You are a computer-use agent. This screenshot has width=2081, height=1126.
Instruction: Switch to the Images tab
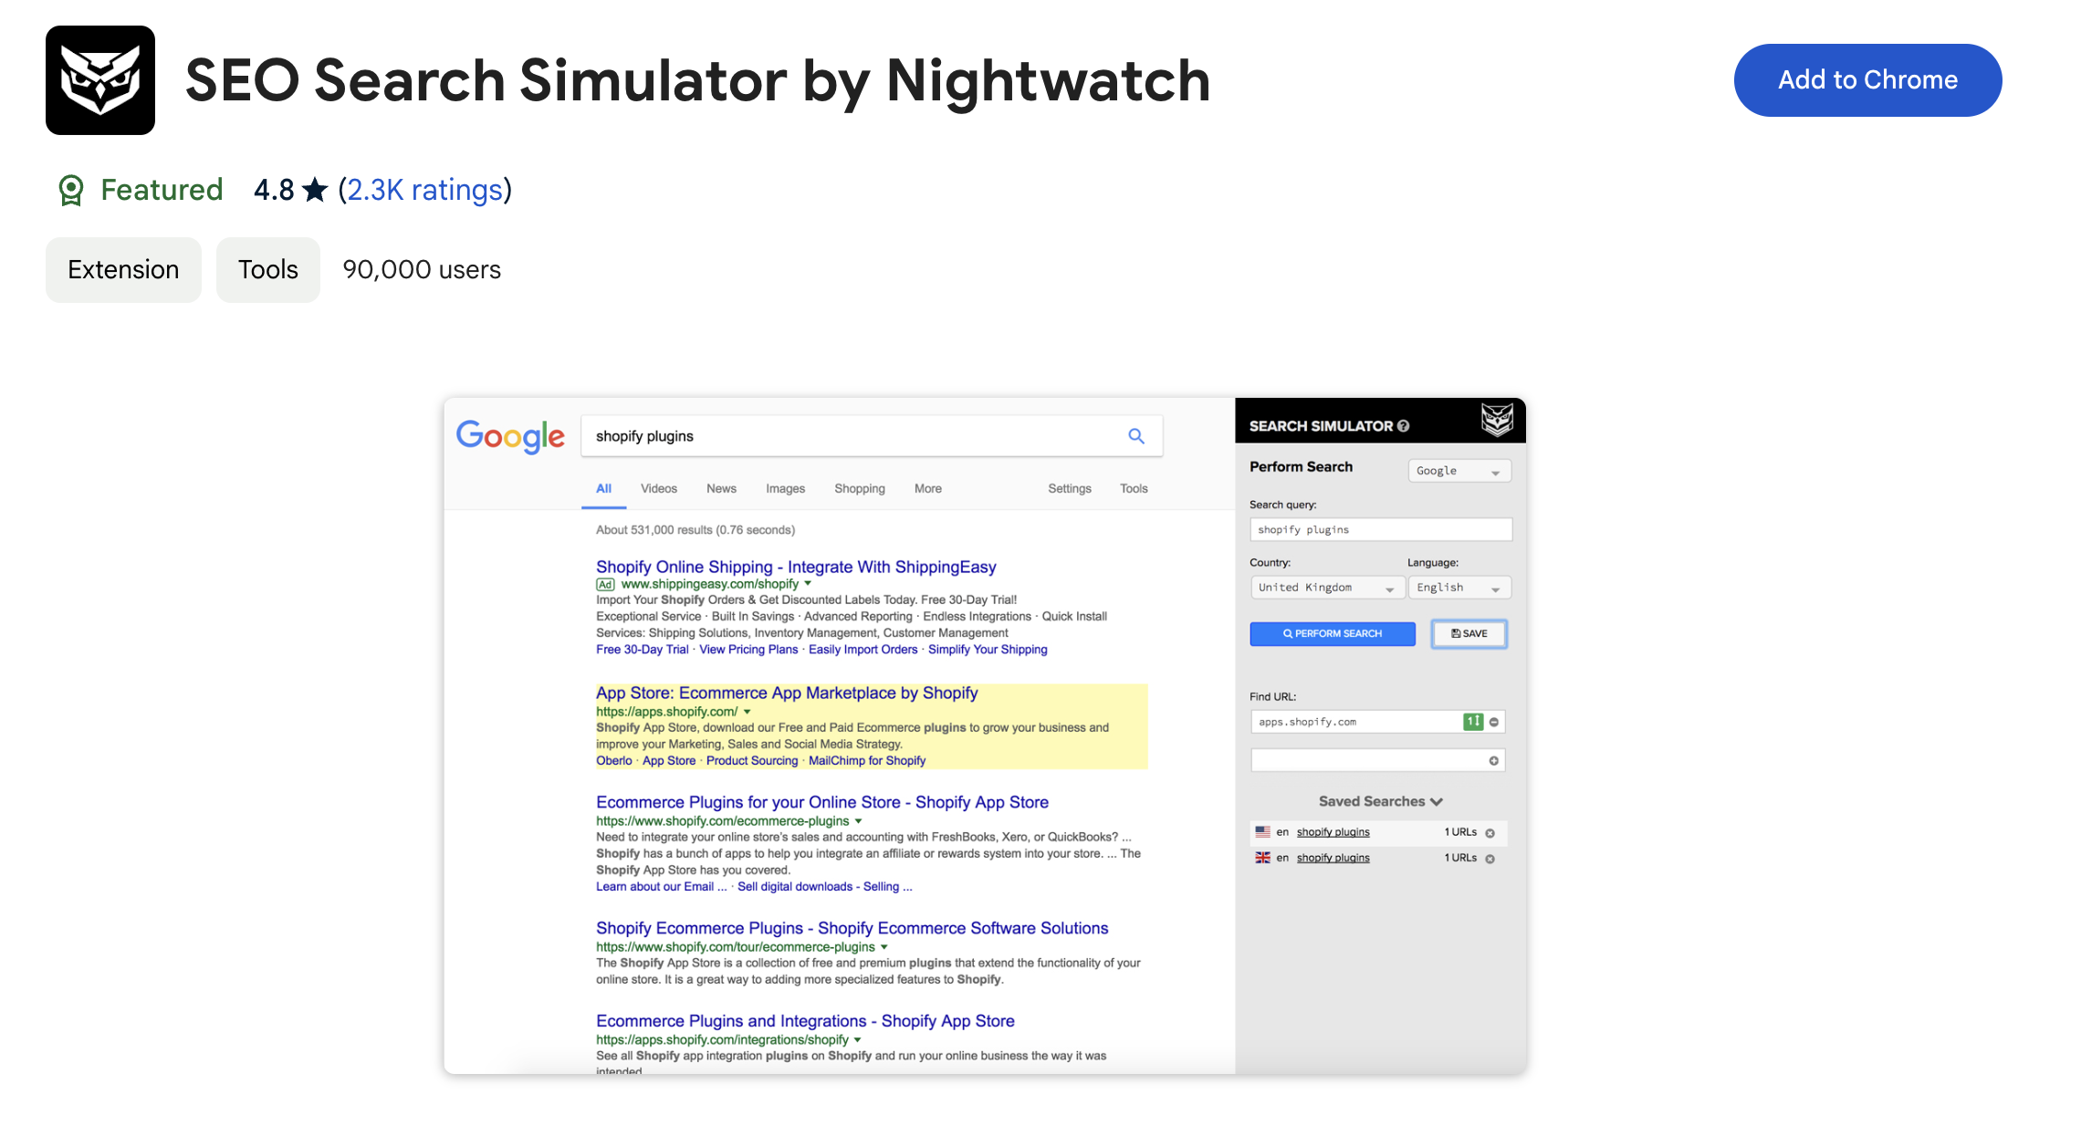pos(786,489)
